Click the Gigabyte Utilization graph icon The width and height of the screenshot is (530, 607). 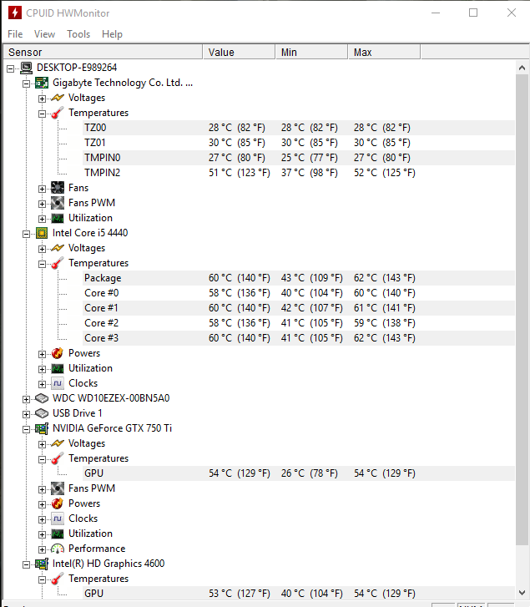coord(58,218)
